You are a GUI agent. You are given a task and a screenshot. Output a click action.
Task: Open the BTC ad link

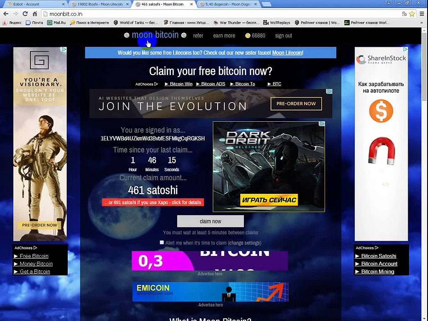tap(274, 84)
